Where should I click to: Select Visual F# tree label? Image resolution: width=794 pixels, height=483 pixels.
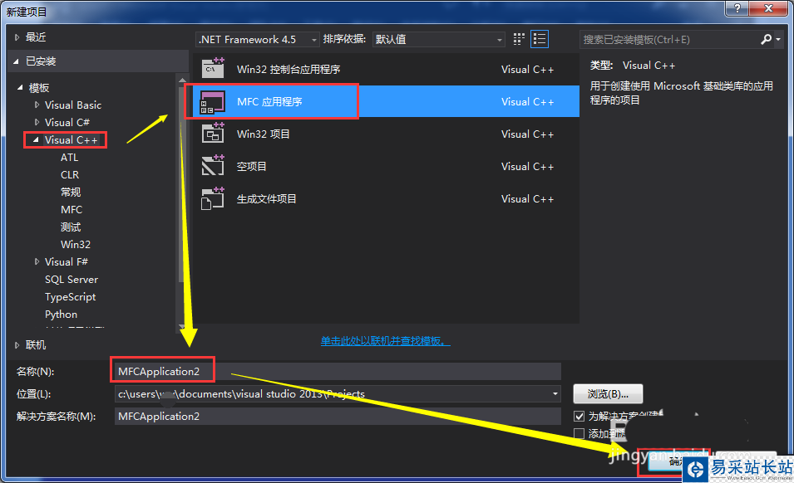pyautogui.click(x=67, y=261)
